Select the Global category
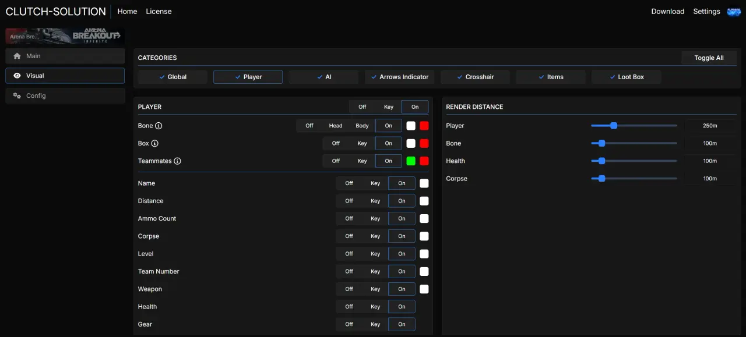The height and width of the screenshot is (337, 746). 173,77
